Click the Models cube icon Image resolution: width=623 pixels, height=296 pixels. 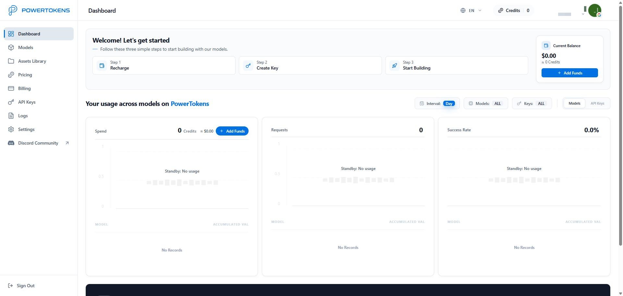11,47
